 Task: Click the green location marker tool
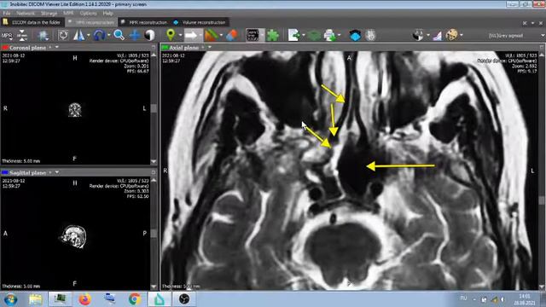point(171,35)
